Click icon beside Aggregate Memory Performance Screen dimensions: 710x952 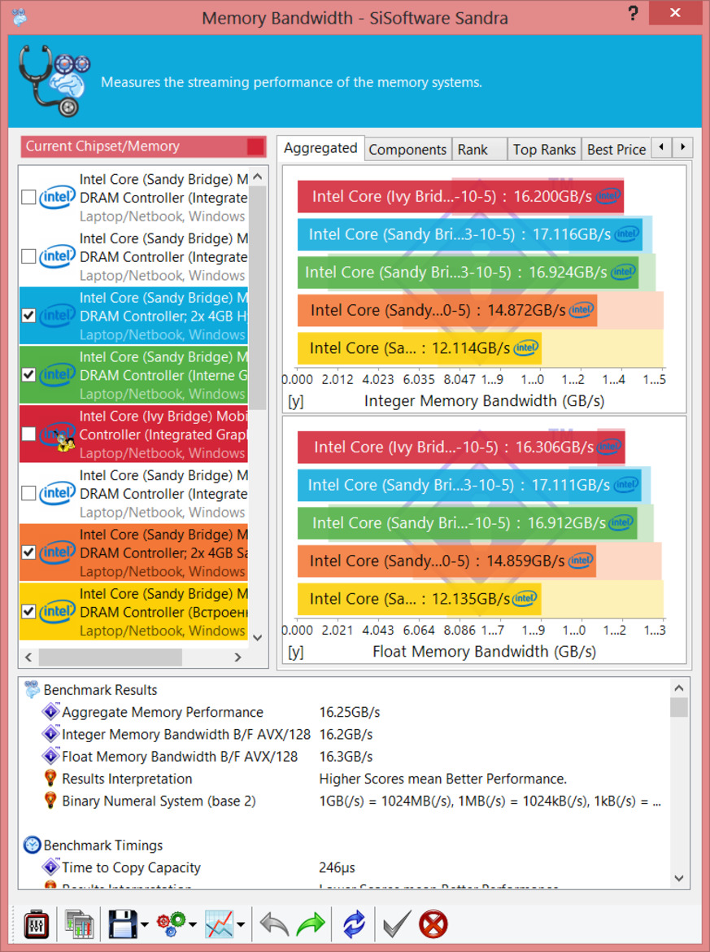(50, 712)
